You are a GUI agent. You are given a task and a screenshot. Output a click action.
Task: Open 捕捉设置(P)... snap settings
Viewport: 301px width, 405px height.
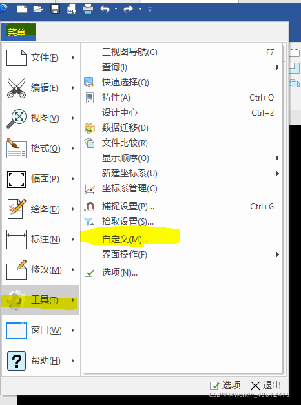click(x=182, y=207)
